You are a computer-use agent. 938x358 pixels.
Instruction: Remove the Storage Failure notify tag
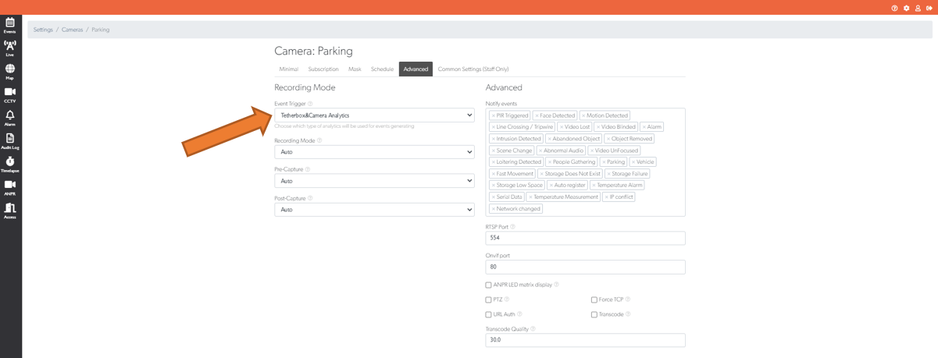click(x=609, y=174)
